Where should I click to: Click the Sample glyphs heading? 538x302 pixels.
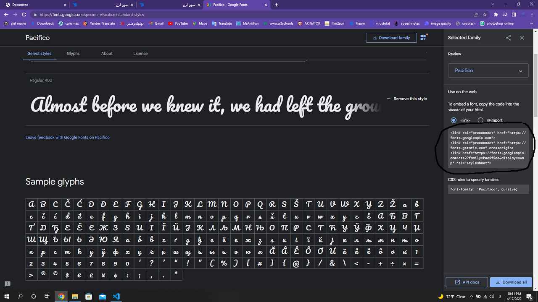(55, 182)
